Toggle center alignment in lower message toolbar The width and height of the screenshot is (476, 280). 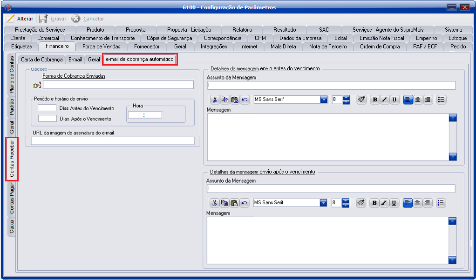(418, 203)
